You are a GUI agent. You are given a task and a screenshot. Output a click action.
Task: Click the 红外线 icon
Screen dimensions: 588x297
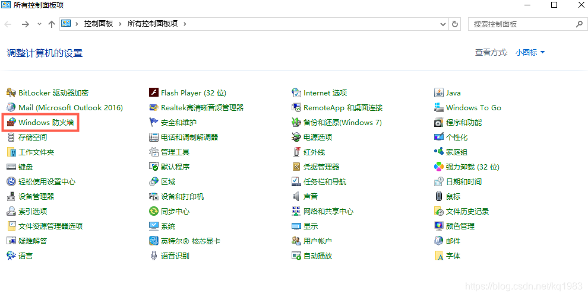296,152
